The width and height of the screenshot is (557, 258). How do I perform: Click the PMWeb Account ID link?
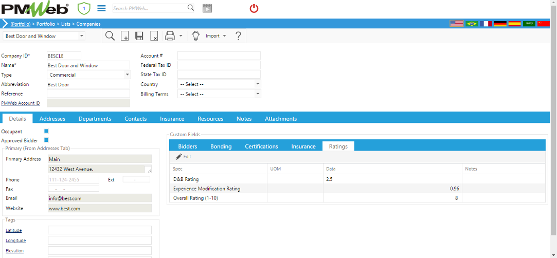[21, 103]
